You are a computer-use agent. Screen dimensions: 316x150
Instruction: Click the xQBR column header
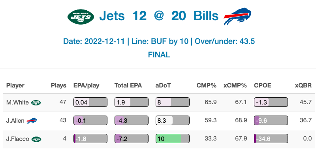(303, 85)
